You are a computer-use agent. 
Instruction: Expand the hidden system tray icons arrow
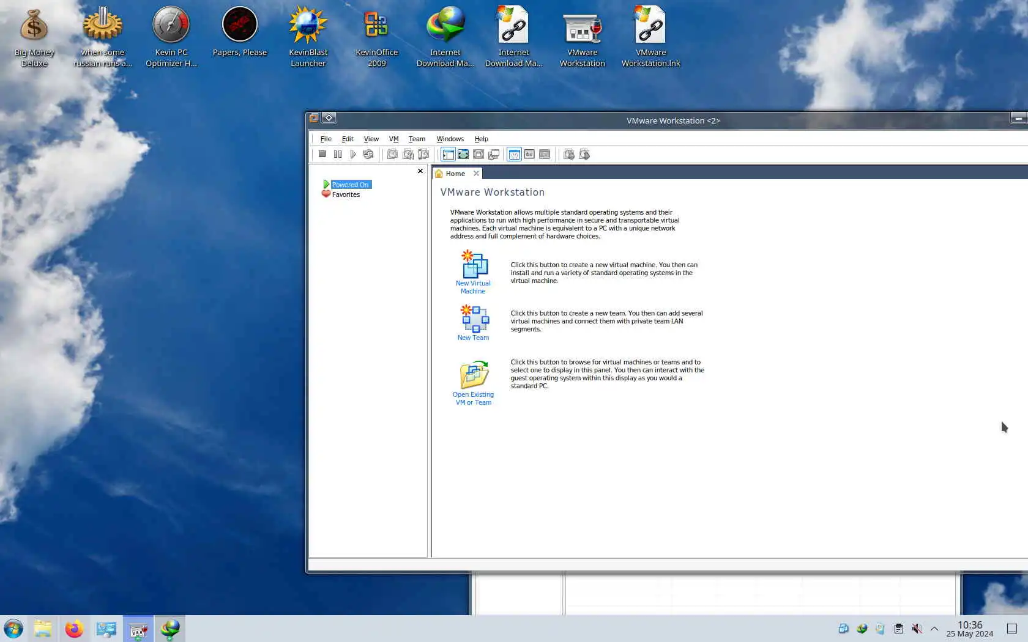point(934,629)
